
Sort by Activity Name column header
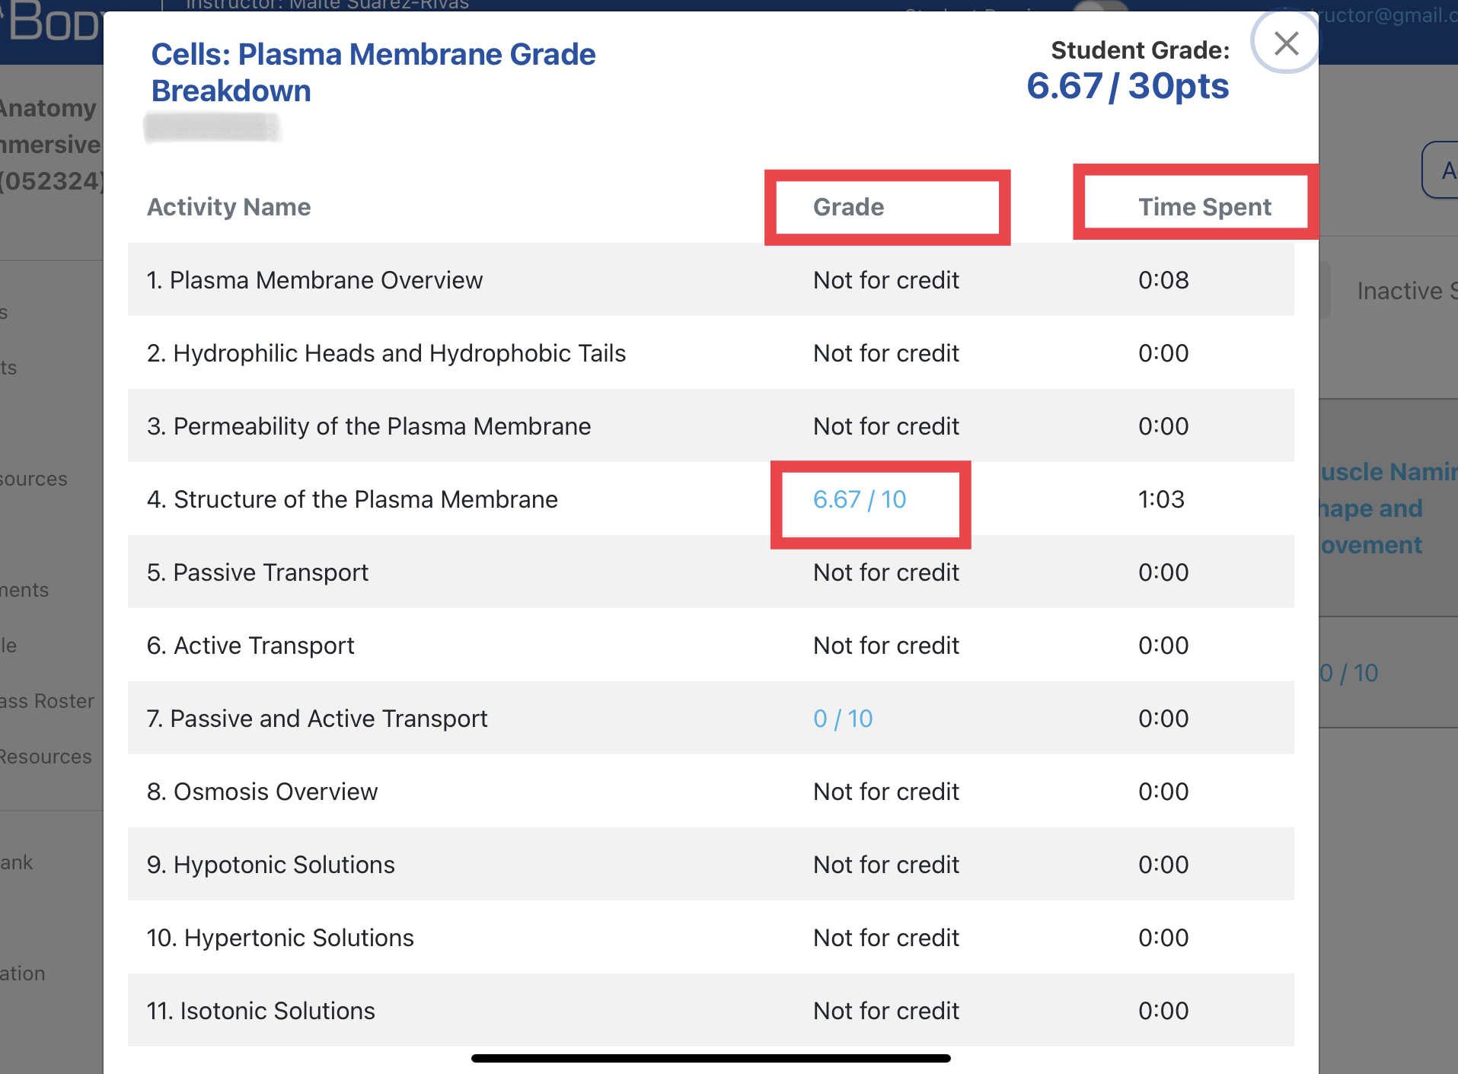click(x=228, y=206)
